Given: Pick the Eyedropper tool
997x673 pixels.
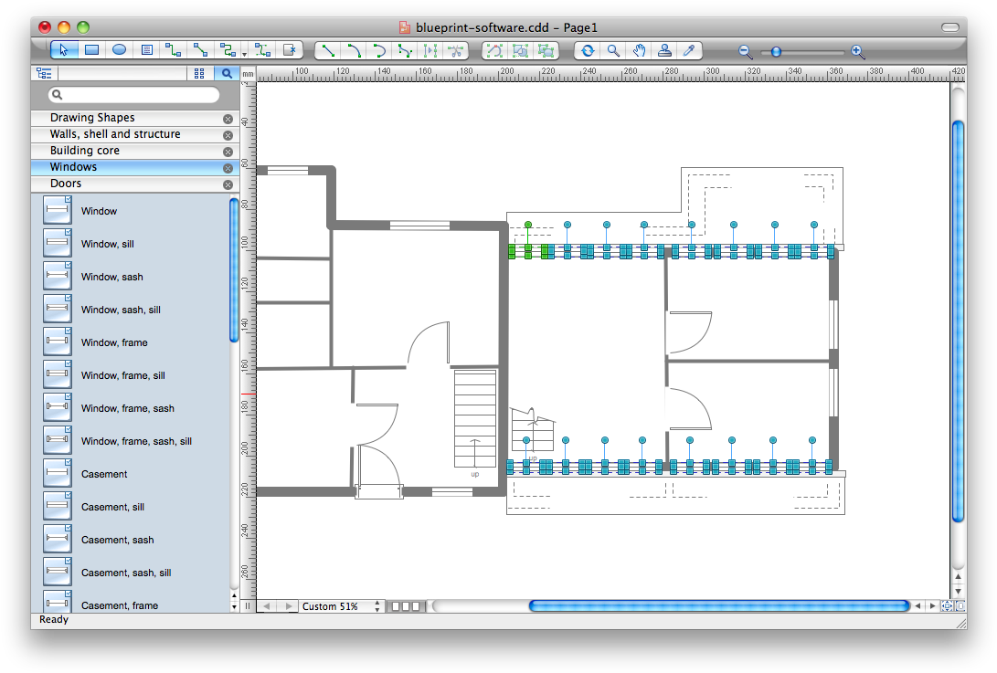Looking at the screenshot, I should point(690,50).
